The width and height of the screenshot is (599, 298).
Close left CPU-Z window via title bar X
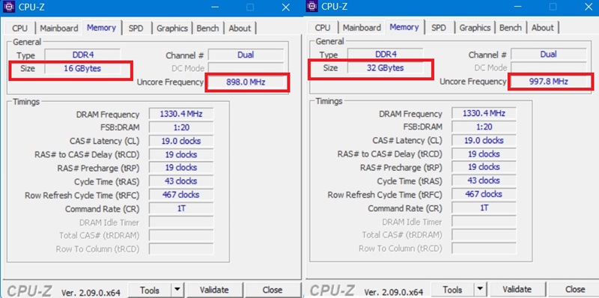point(286,7)
